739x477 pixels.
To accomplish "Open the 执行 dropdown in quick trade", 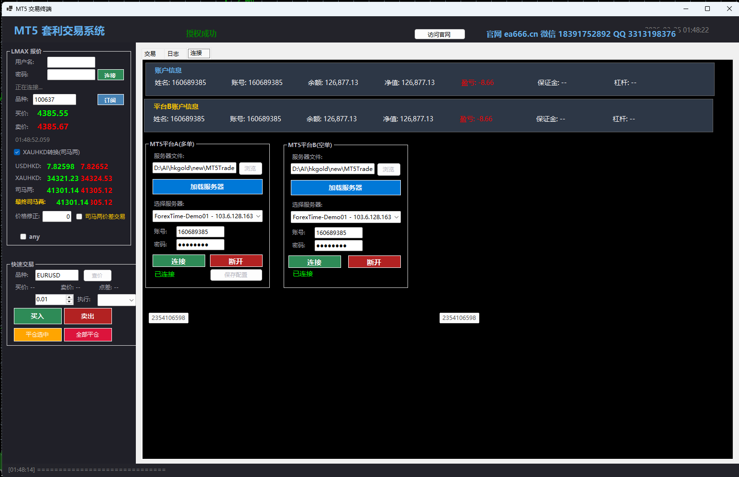I will coord(117,300).
